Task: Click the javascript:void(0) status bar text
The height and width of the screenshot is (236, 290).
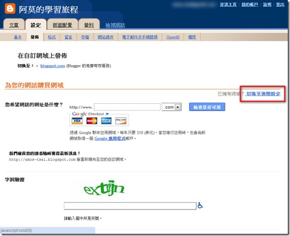Action: pyautogui.click(x=16, y=230)
